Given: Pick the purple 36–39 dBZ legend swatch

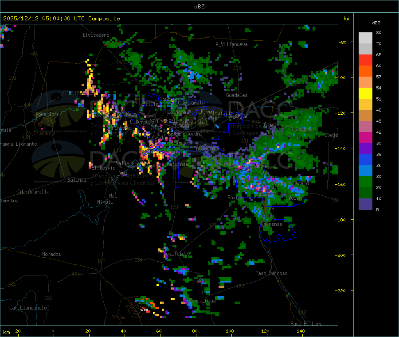Looking at the screenshot, I should 365,149.
